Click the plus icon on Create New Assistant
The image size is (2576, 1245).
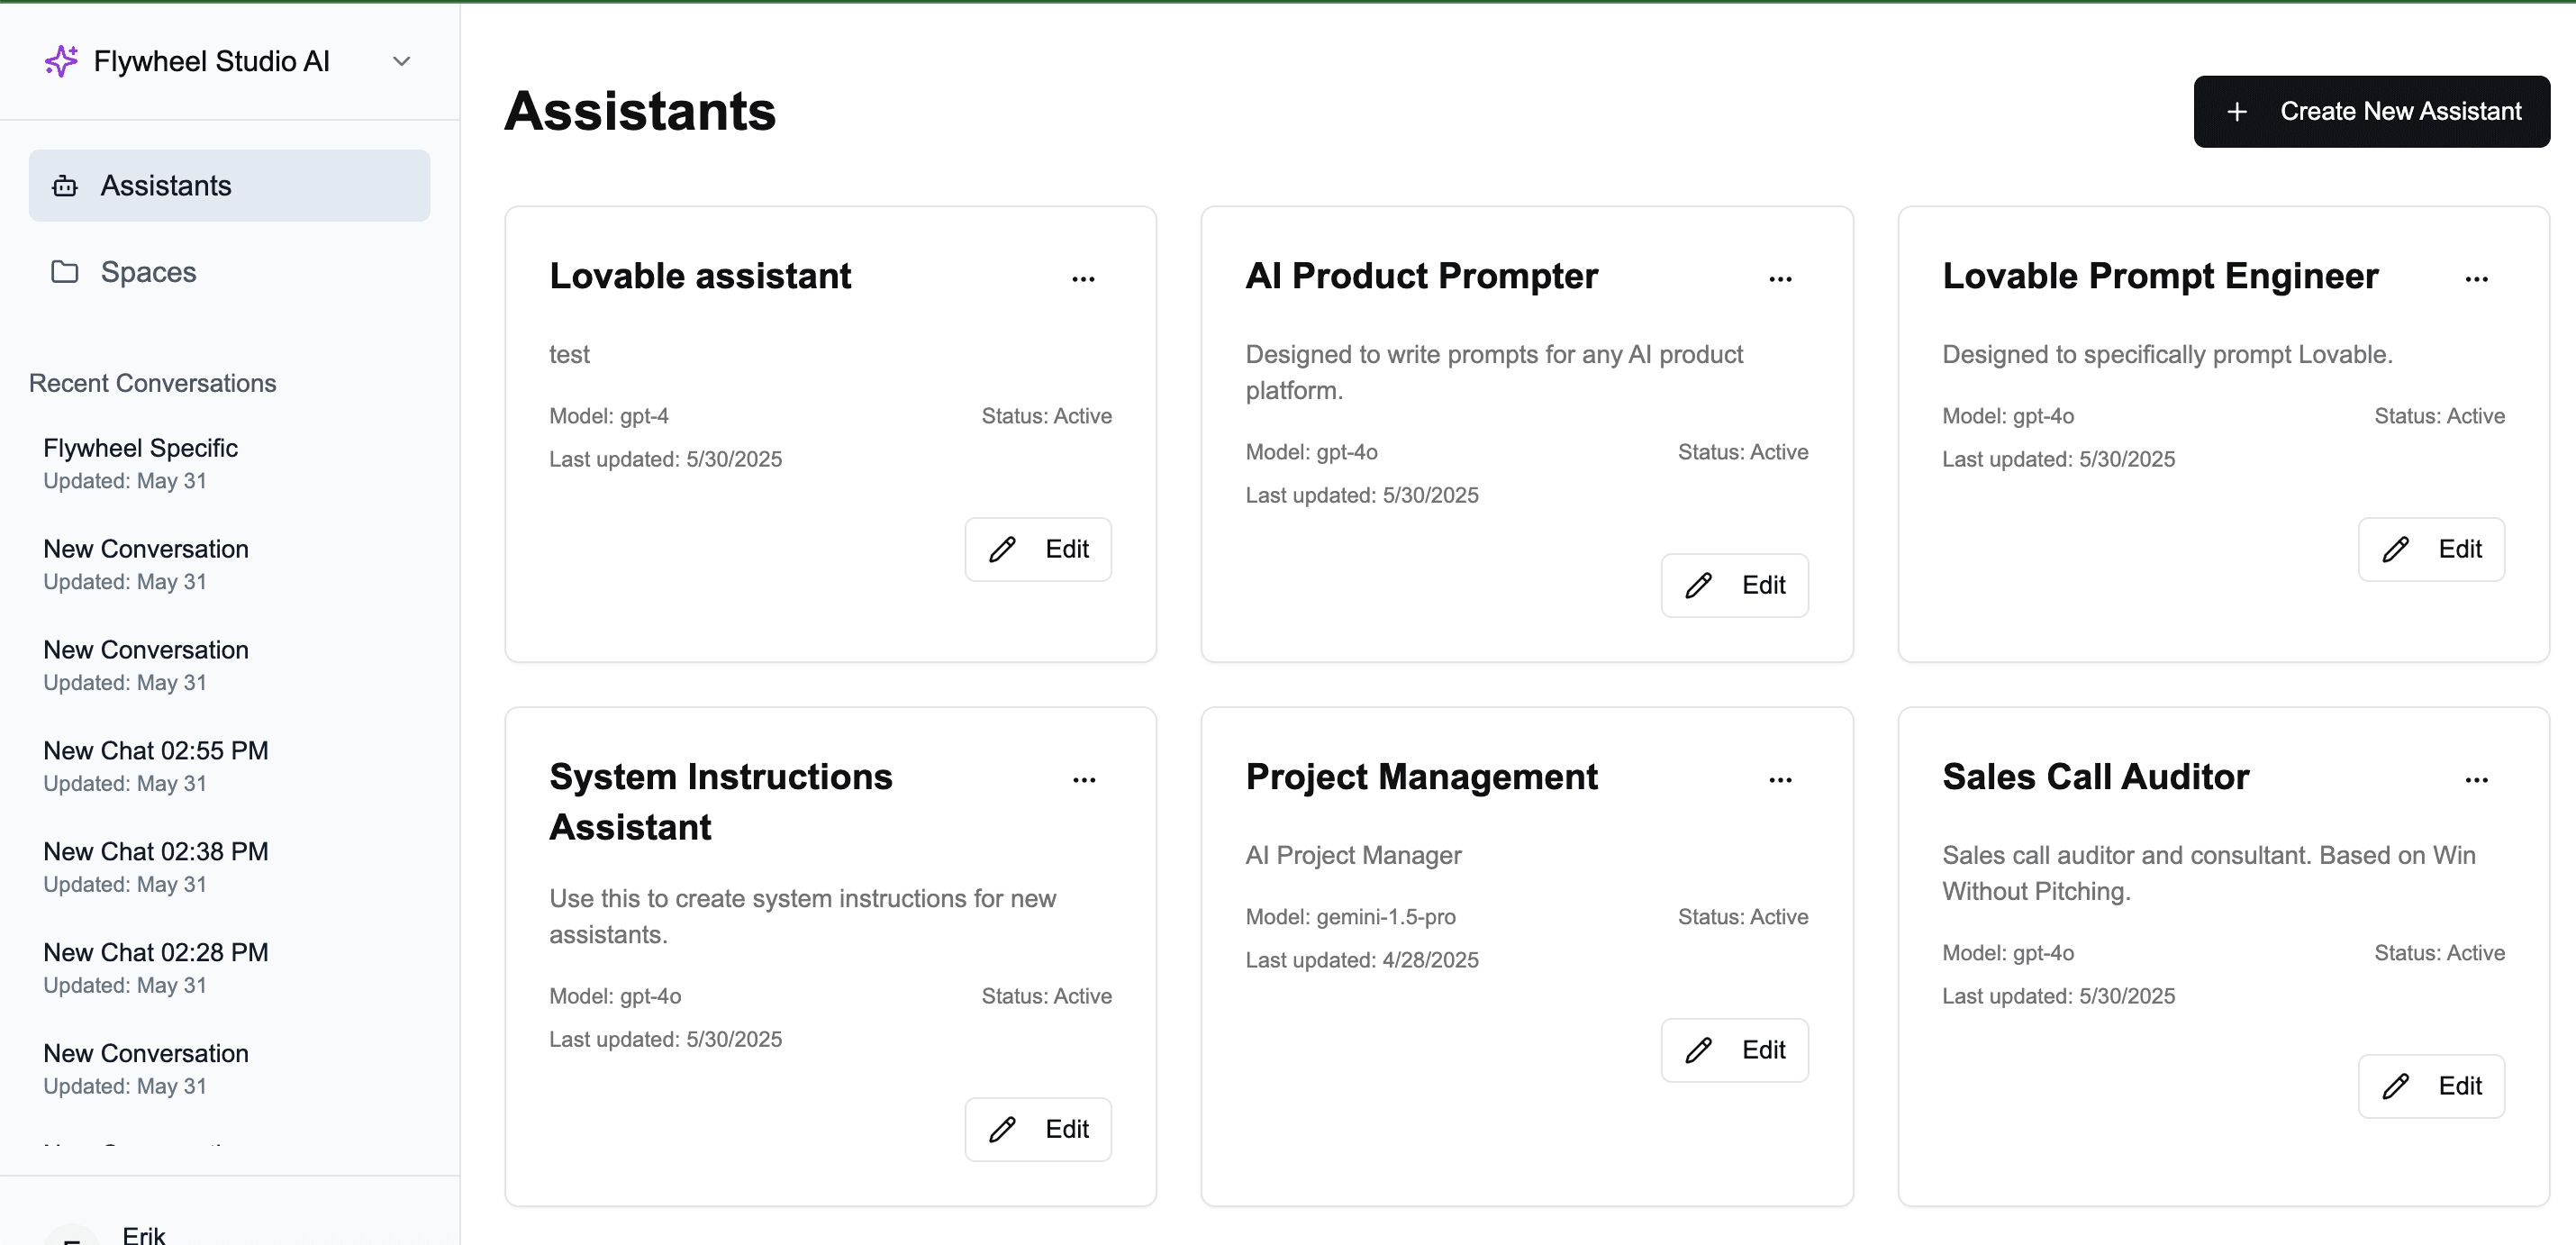coord(2237,111)
